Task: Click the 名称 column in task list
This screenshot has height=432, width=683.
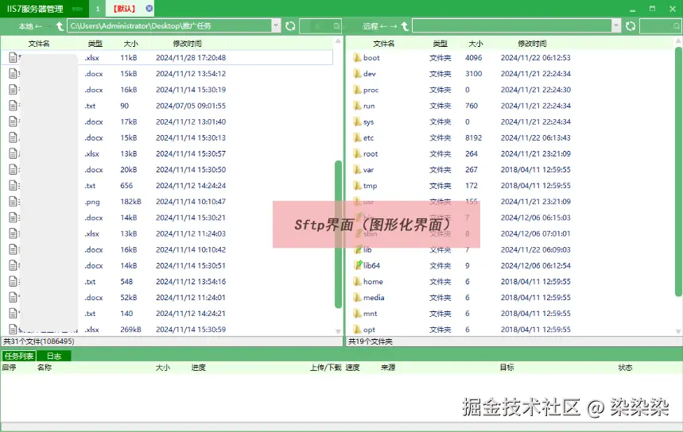Action: click(45, 368)
